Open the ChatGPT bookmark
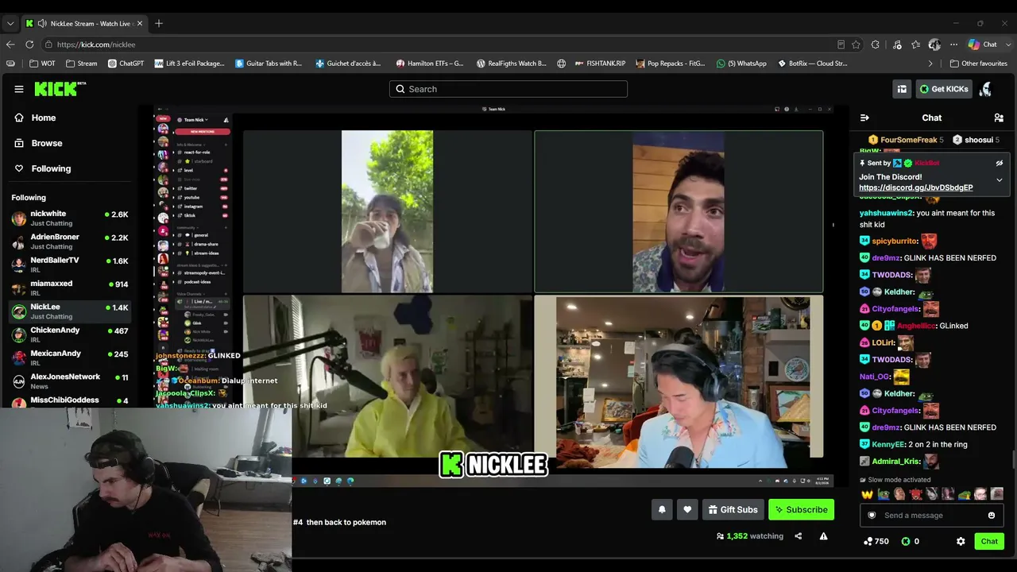Viewport: 1017px width, 572px height. pyautogui.click(x=126, y=64)
